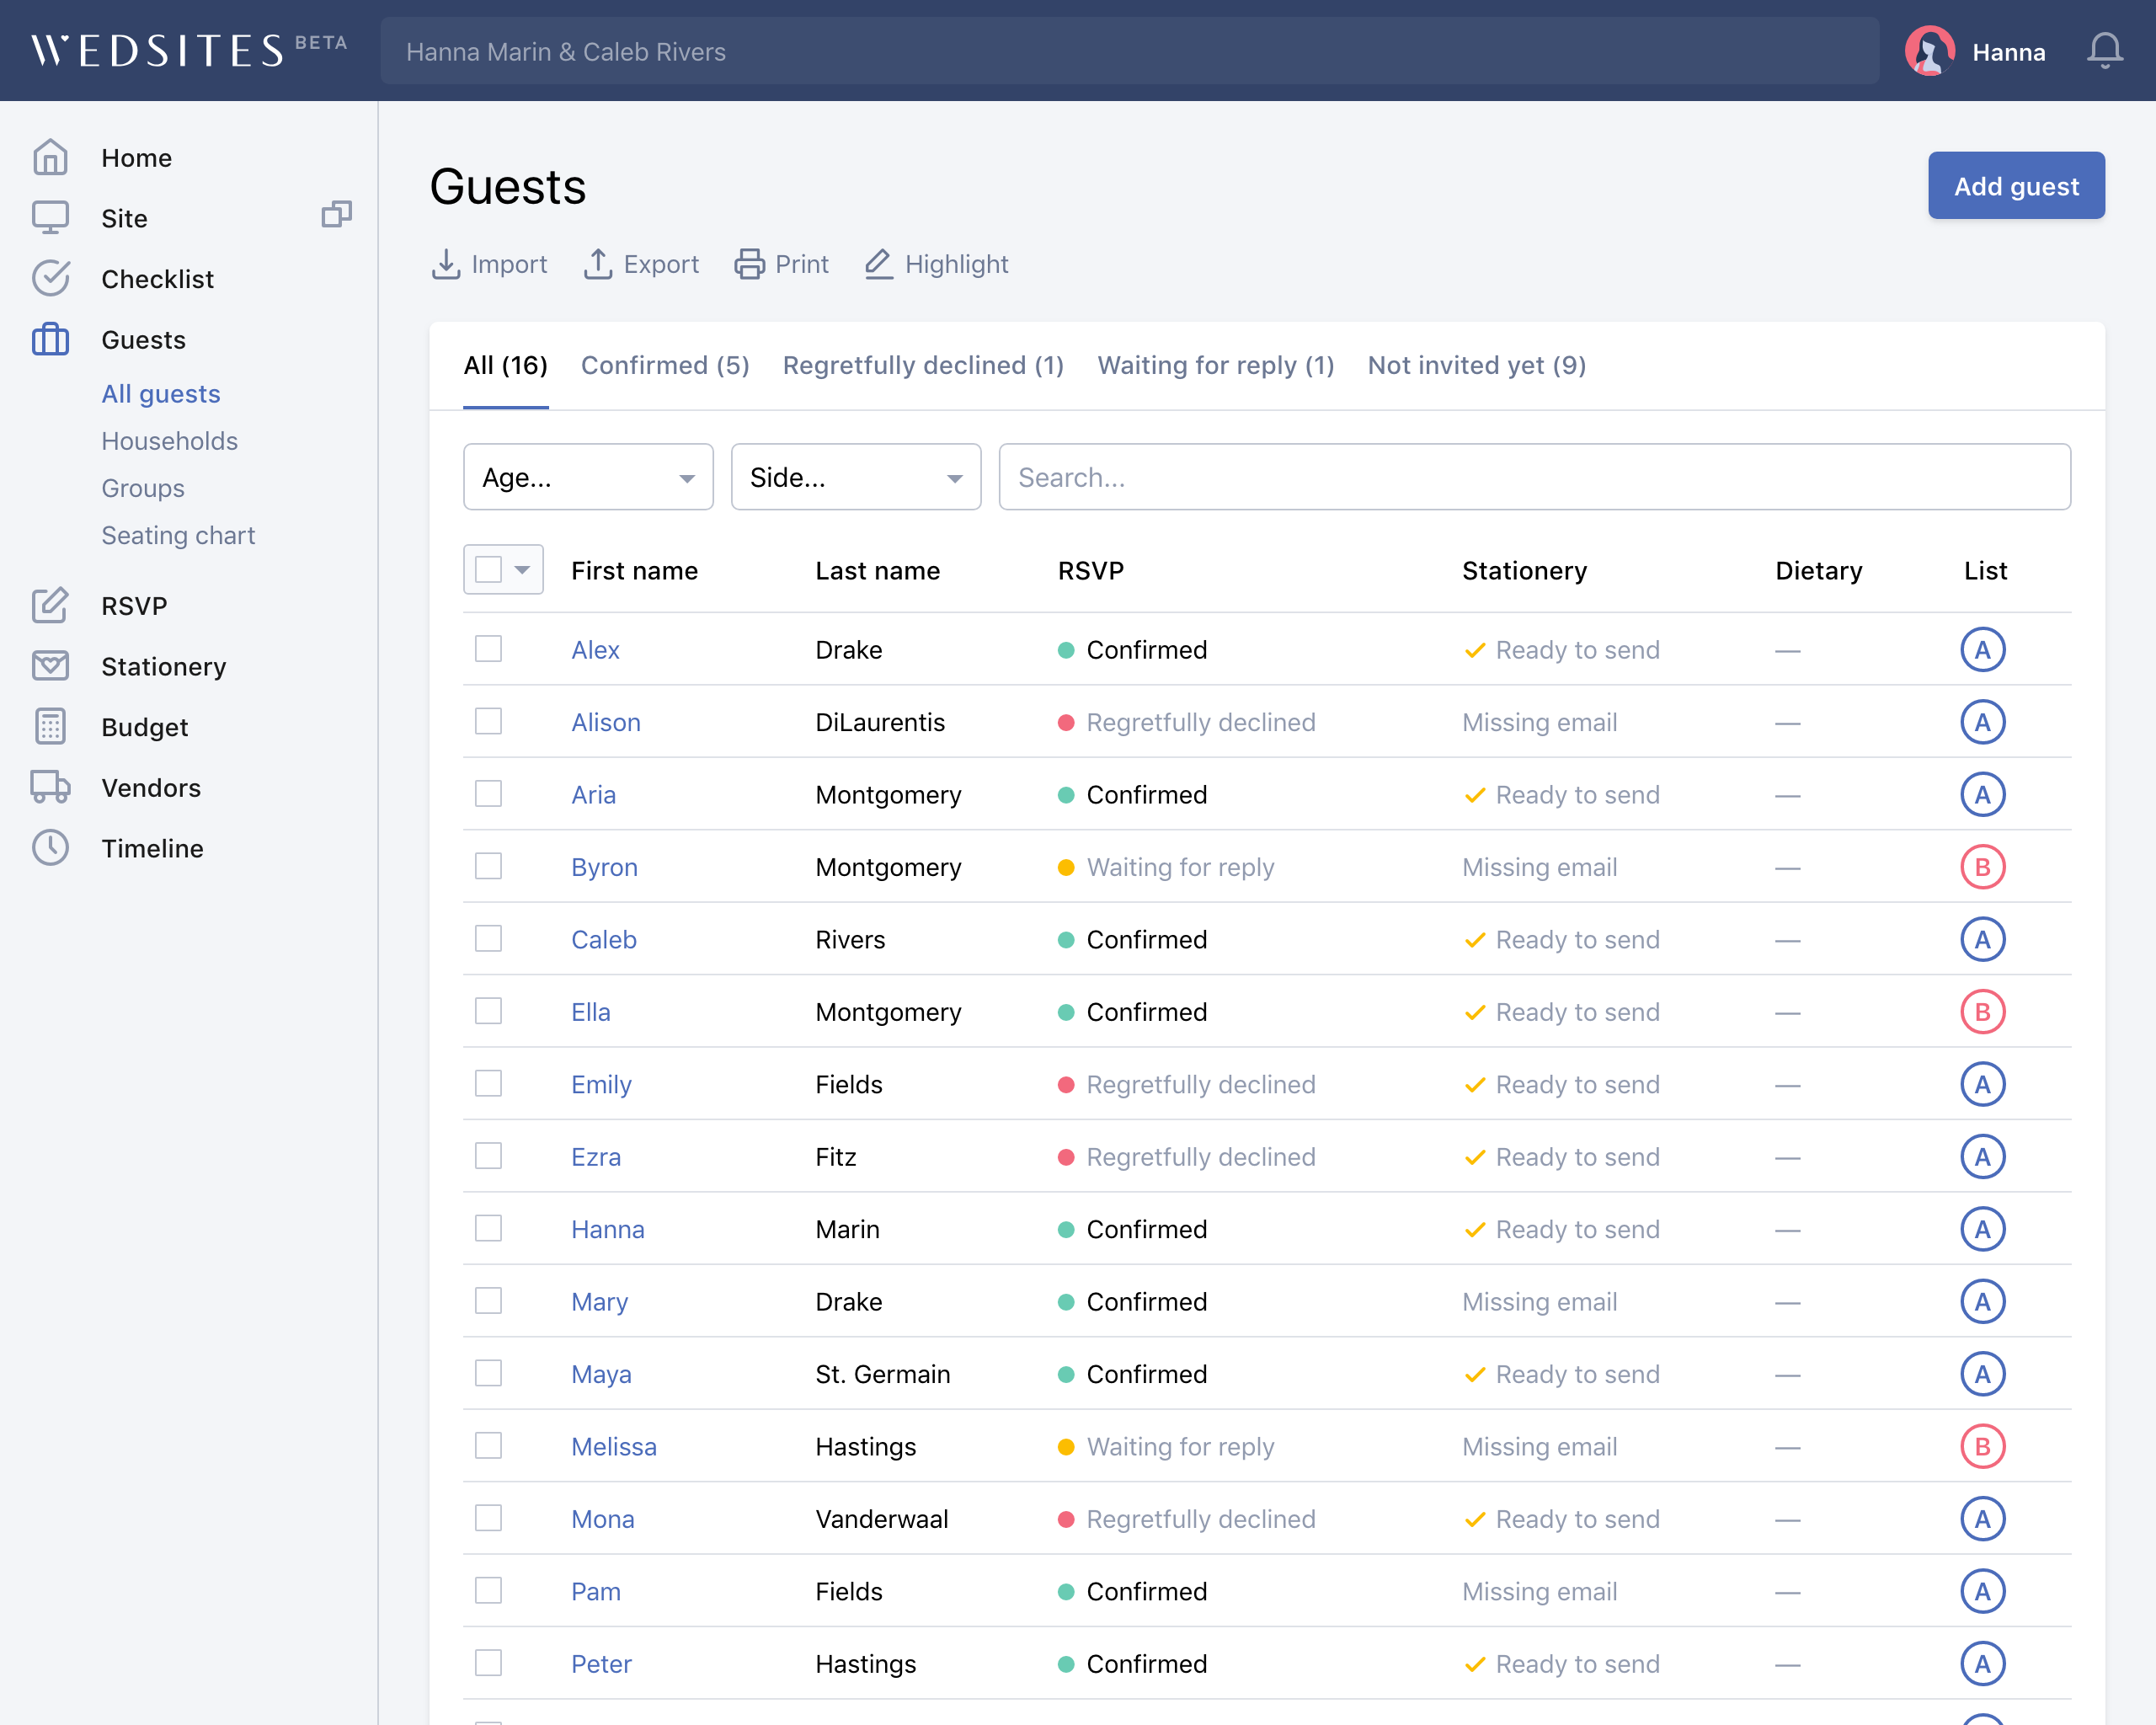Click the Home house icon in sidebar
The image size is (2156, 1725).
(50, 157)
